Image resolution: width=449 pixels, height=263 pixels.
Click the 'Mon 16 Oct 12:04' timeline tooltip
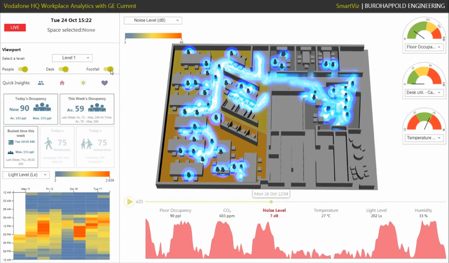click(271, 194)
